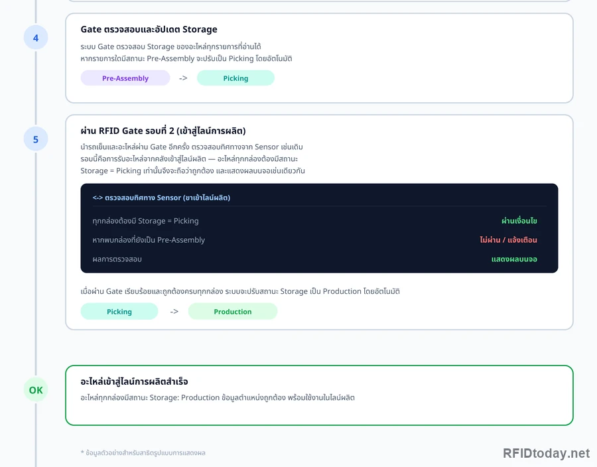Viewport: 597px width, 467px height.
Task: Click heading 'ผ่าน RFID Gate รอบที่ 2 (เข้าสู่ไลน์การผลิต)'
Action: (x=163, y=131)
